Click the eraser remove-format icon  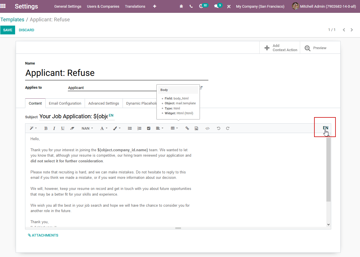click(72, 128)
